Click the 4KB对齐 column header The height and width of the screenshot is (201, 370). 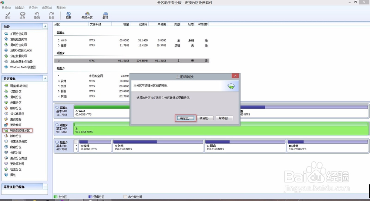click(202, 24)
